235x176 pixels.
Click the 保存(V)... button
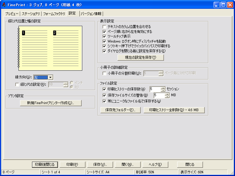click(100, 165)
